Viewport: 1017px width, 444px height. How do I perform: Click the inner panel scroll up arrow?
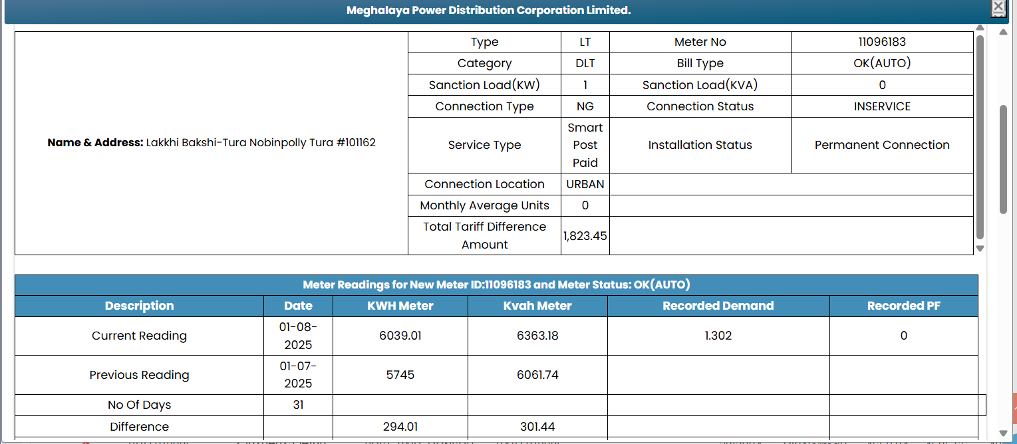click(980, 28)
